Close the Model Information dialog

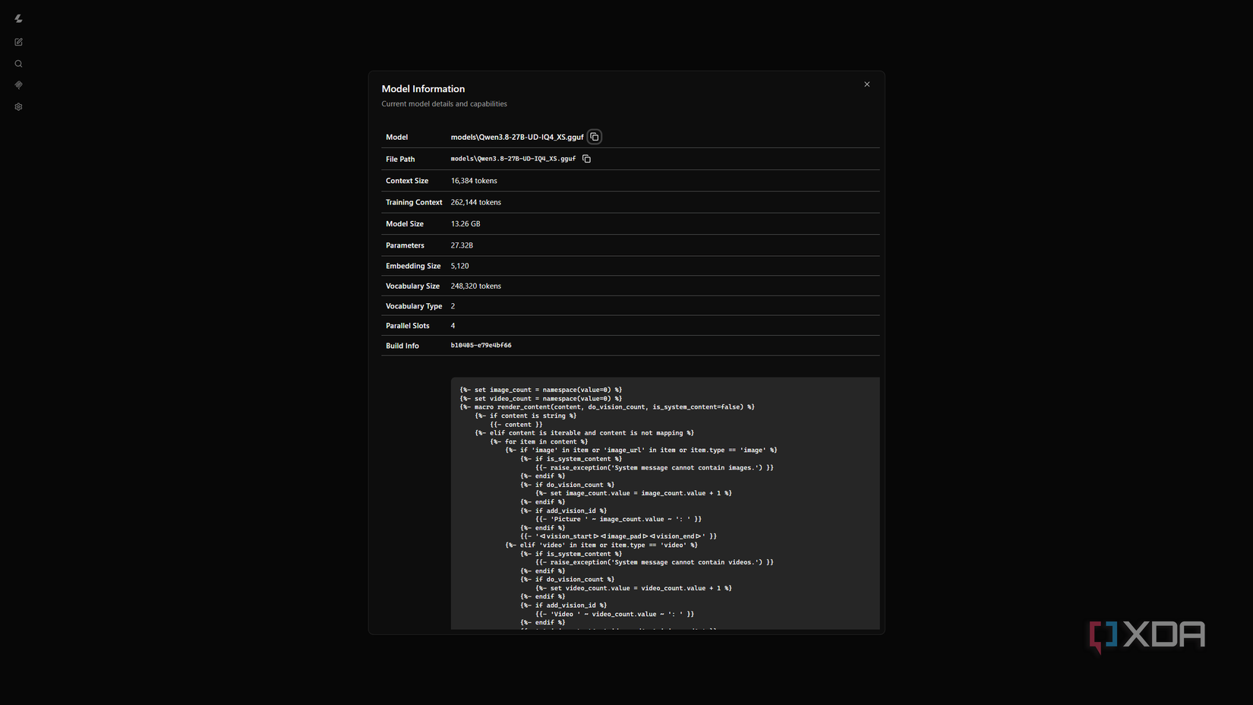coord(866,84)
